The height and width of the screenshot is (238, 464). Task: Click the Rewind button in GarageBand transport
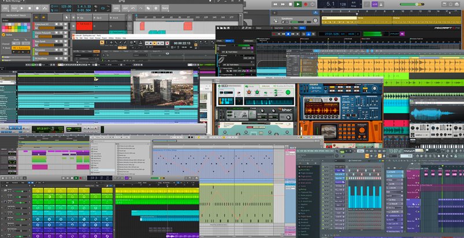coord(275,4)
